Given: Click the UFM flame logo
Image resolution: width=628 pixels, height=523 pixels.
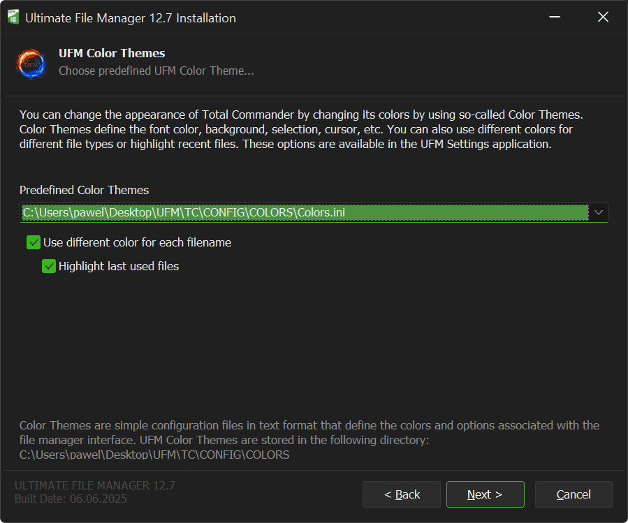Looking at the screenshot, I should (x=31, y=63).
